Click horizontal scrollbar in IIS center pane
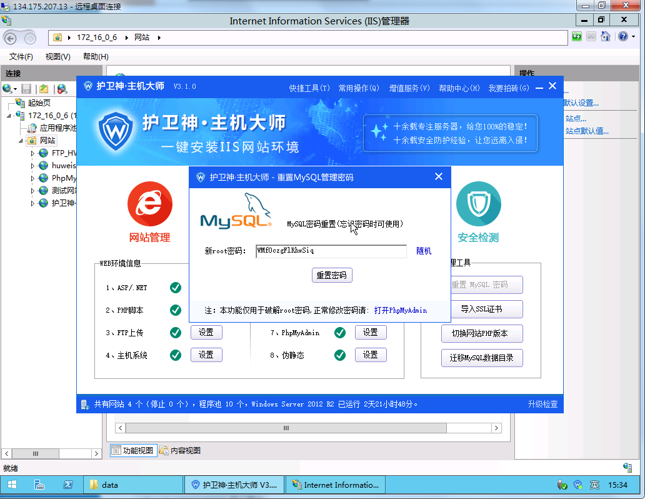 click(286, 428)
